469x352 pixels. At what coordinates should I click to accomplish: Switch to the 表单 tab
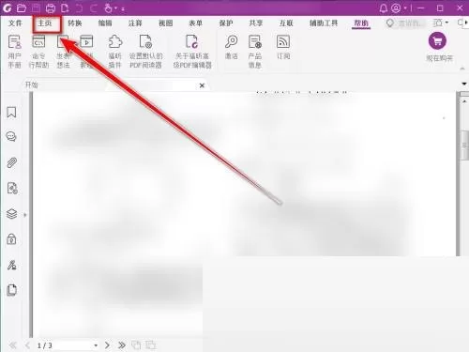[196, 23]
